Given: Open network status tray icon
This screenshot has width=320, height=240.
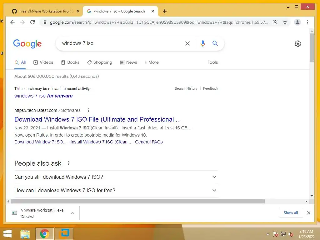Looking at the screenshot, I should pos(283,234).
